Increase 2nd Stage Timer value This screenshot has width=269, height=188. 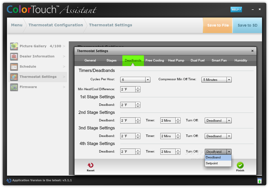pos(178,119)
